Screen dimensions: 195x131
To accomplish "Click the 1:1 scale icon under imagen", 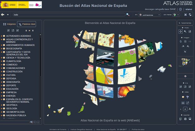I will (190, 42).
